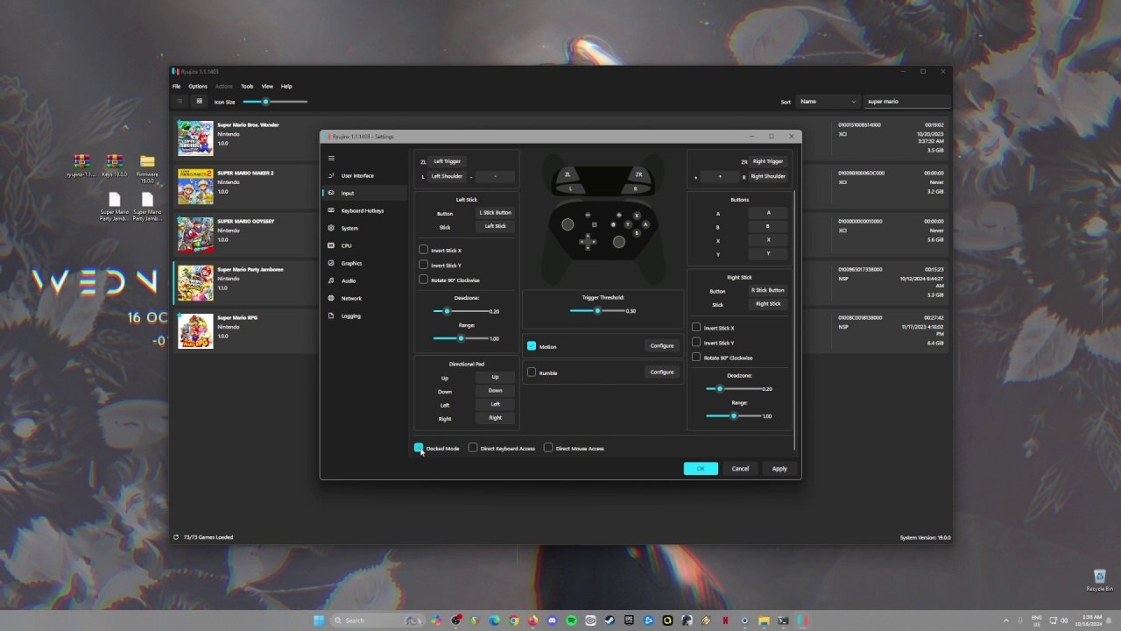The height and width of the screenshot is (631, 1121).
Task: Click the Apply button
Action: coord(779,469)
